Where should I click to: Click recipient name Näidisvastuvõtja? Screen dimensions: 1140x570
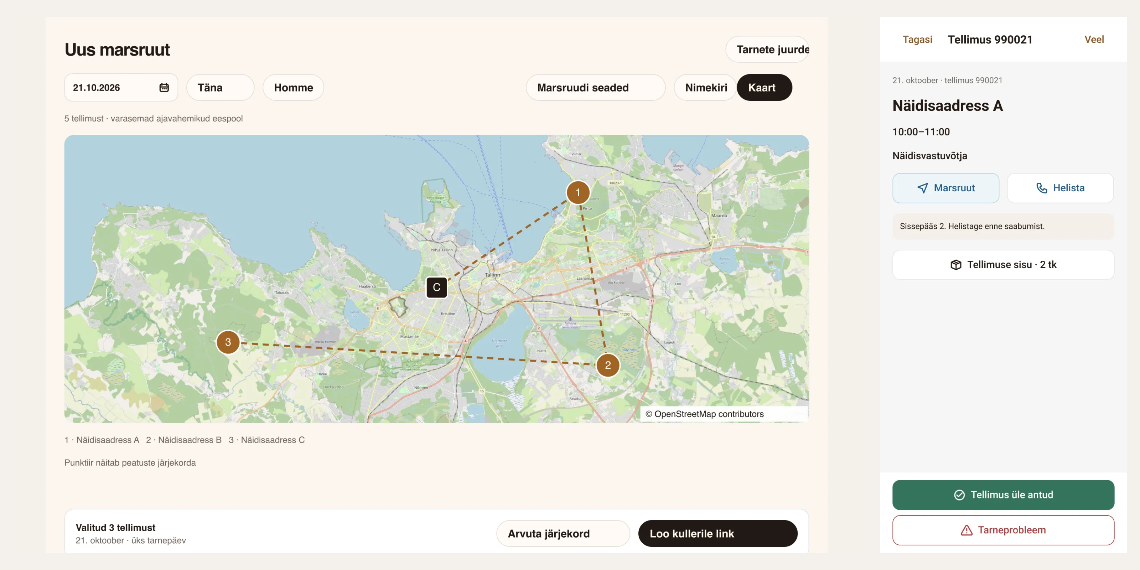pos(929,156)
